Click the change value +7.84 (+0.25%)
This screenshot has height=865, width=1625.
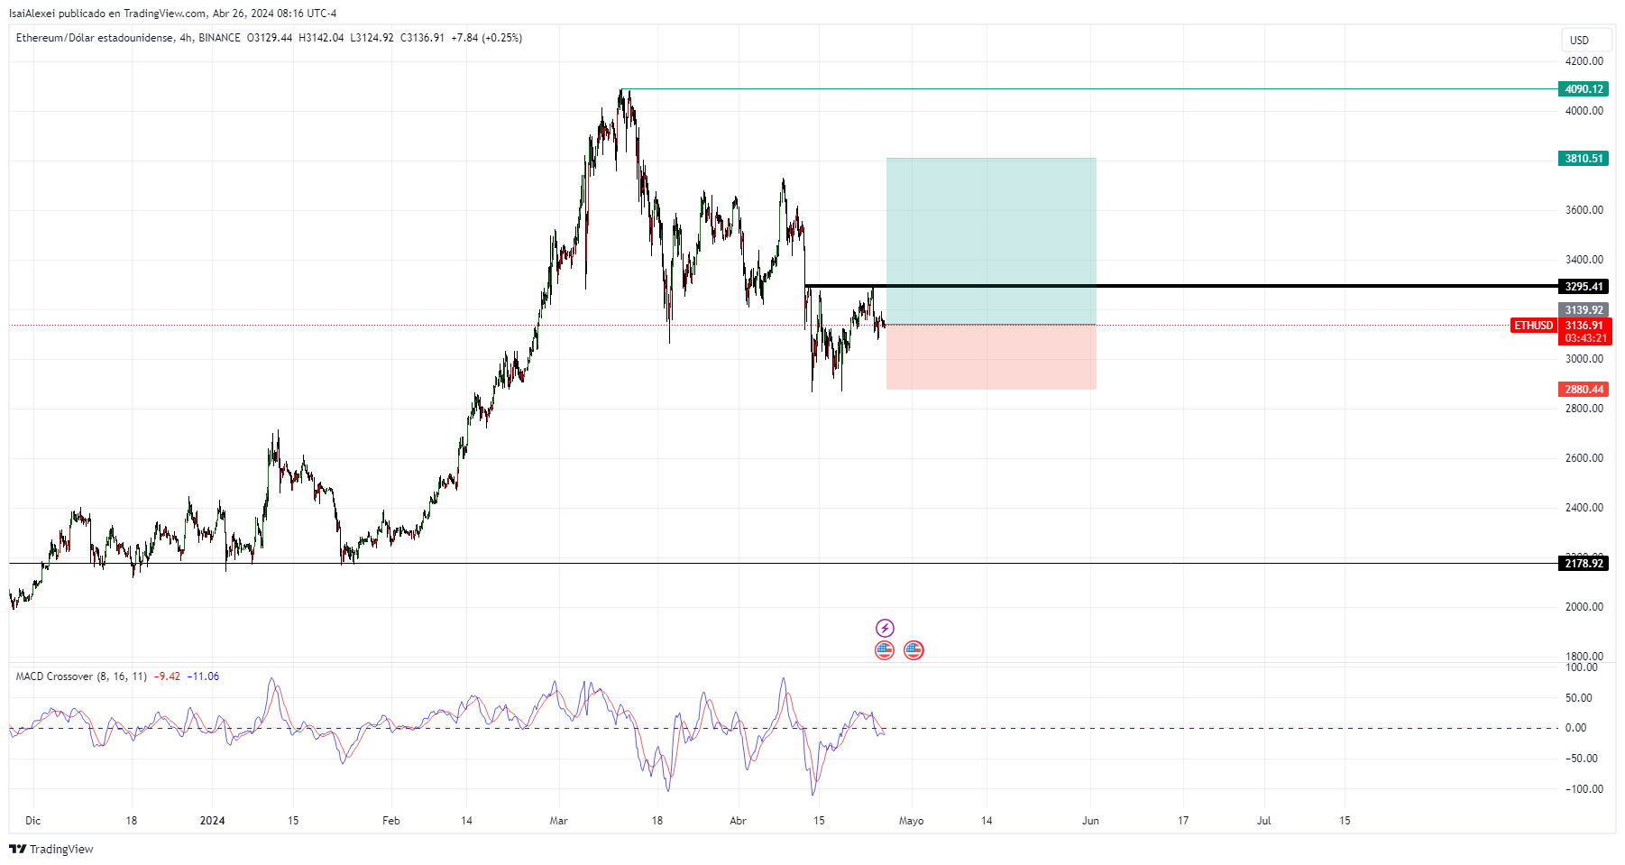coord(487,38)
